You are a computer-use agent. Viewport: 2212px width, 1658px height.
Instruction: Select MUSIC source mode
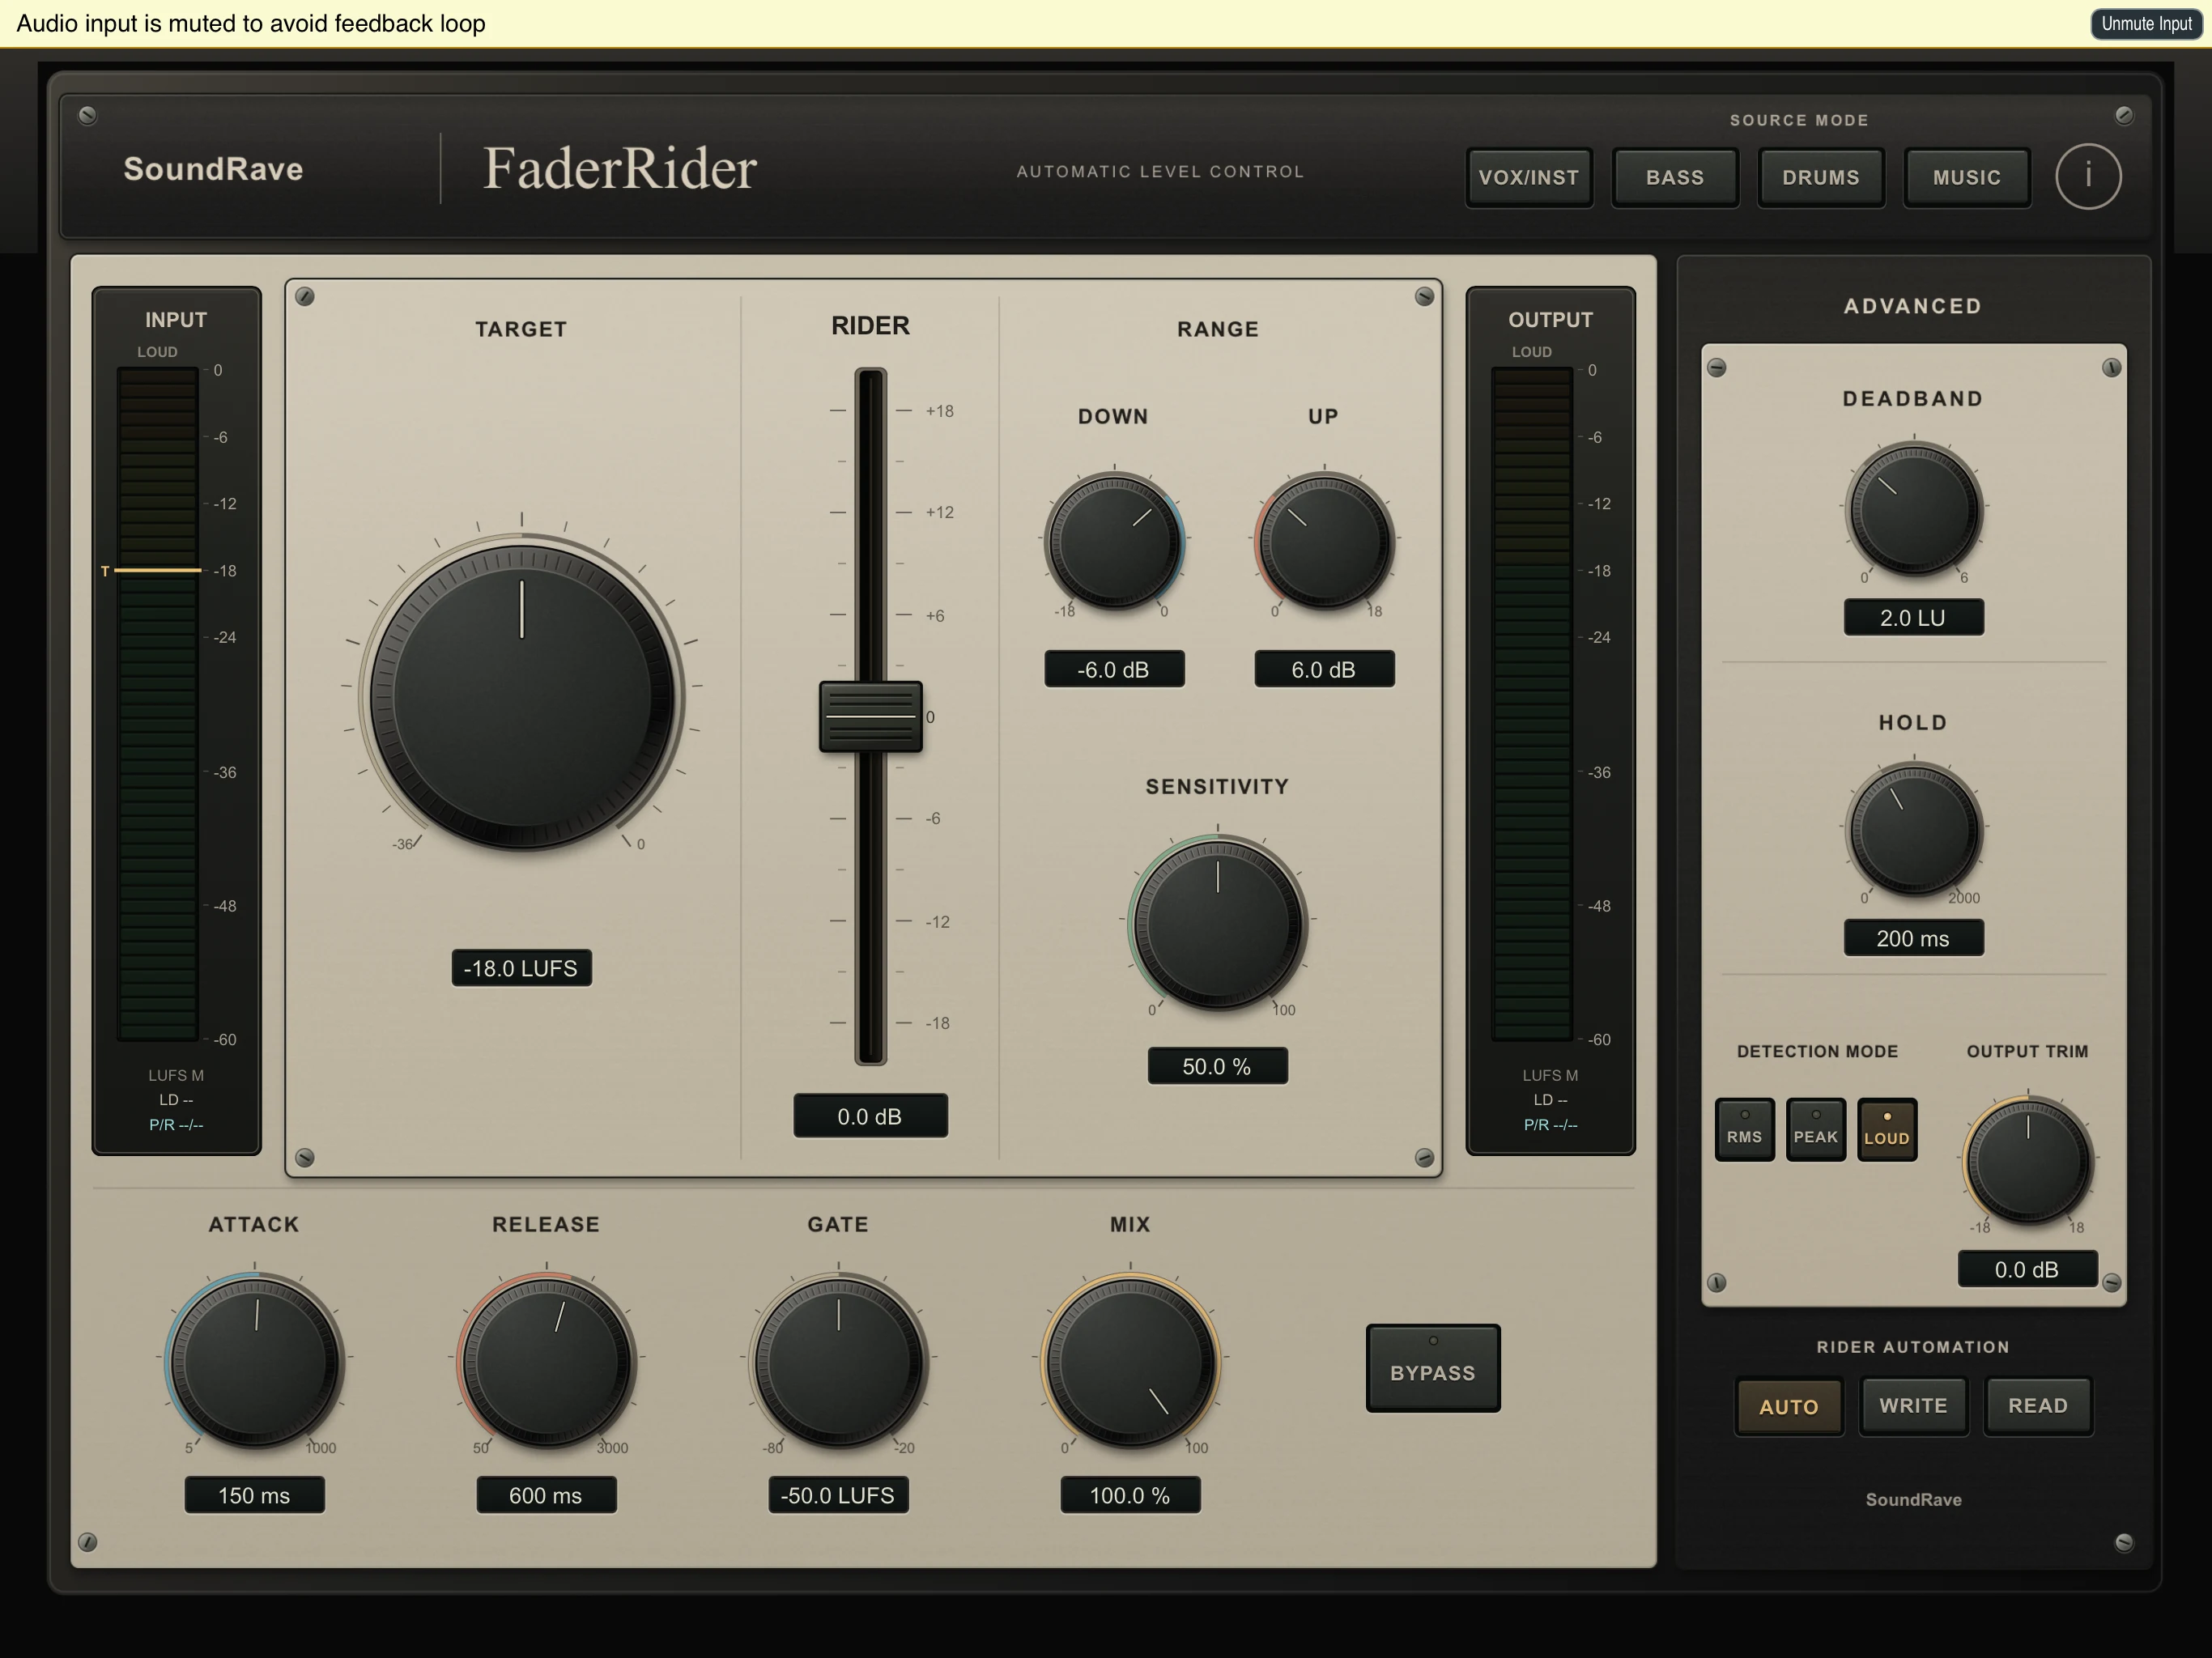pyautogui.click(x=1966, y=177)
